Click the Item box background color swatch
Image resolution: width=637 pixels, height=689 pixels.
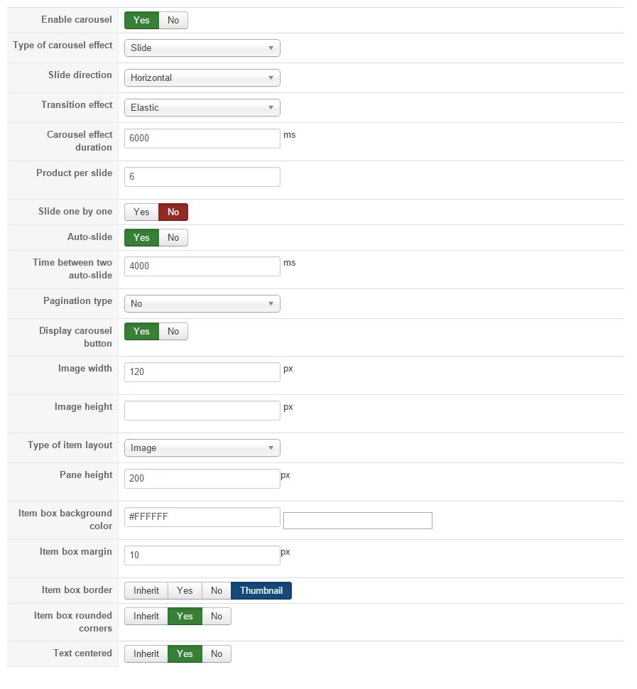pyautogui.click(x=357, y=521)
